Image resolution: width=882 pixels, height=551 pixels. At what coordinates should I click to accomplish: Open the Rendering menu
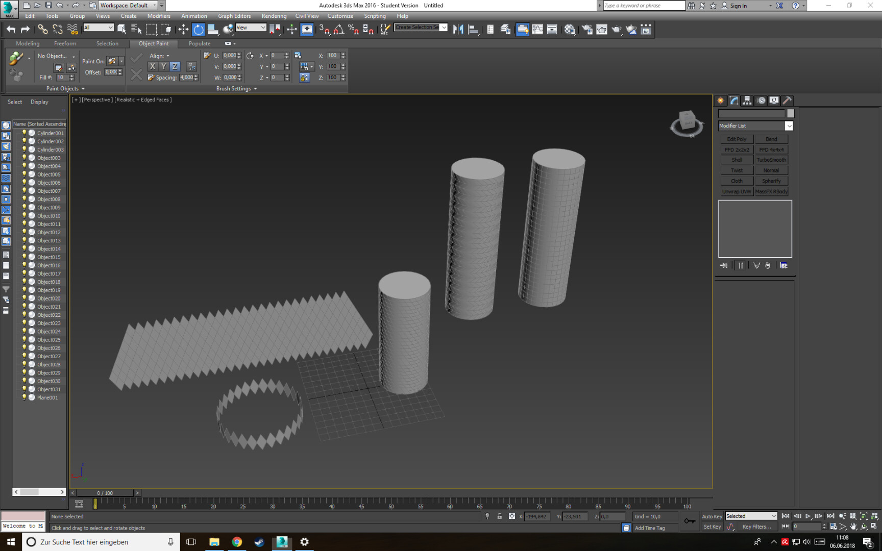pos(274,16)
